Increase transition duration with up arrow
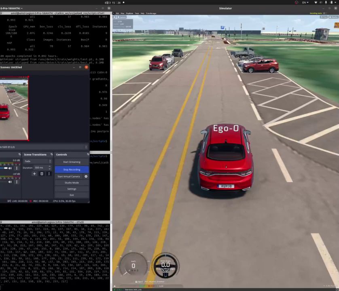 tap(49, 166)
